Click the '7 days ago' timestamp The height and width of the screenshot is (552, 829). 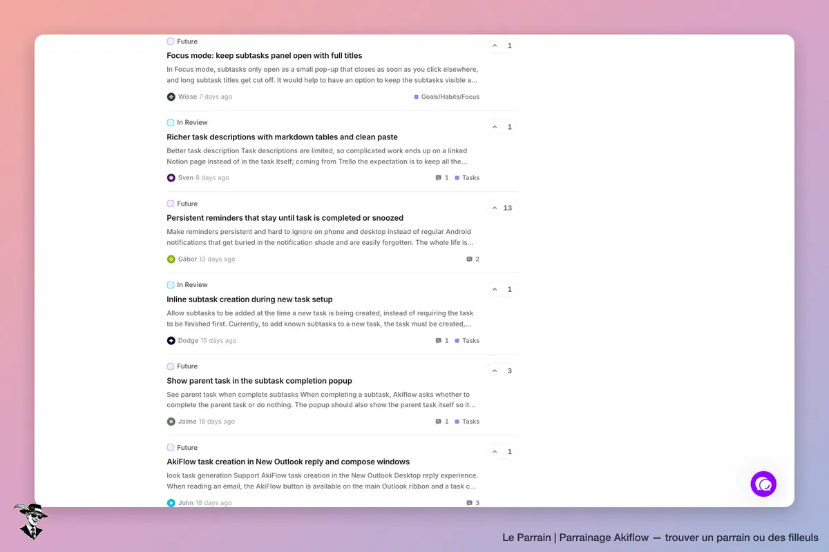pos(216,97)
